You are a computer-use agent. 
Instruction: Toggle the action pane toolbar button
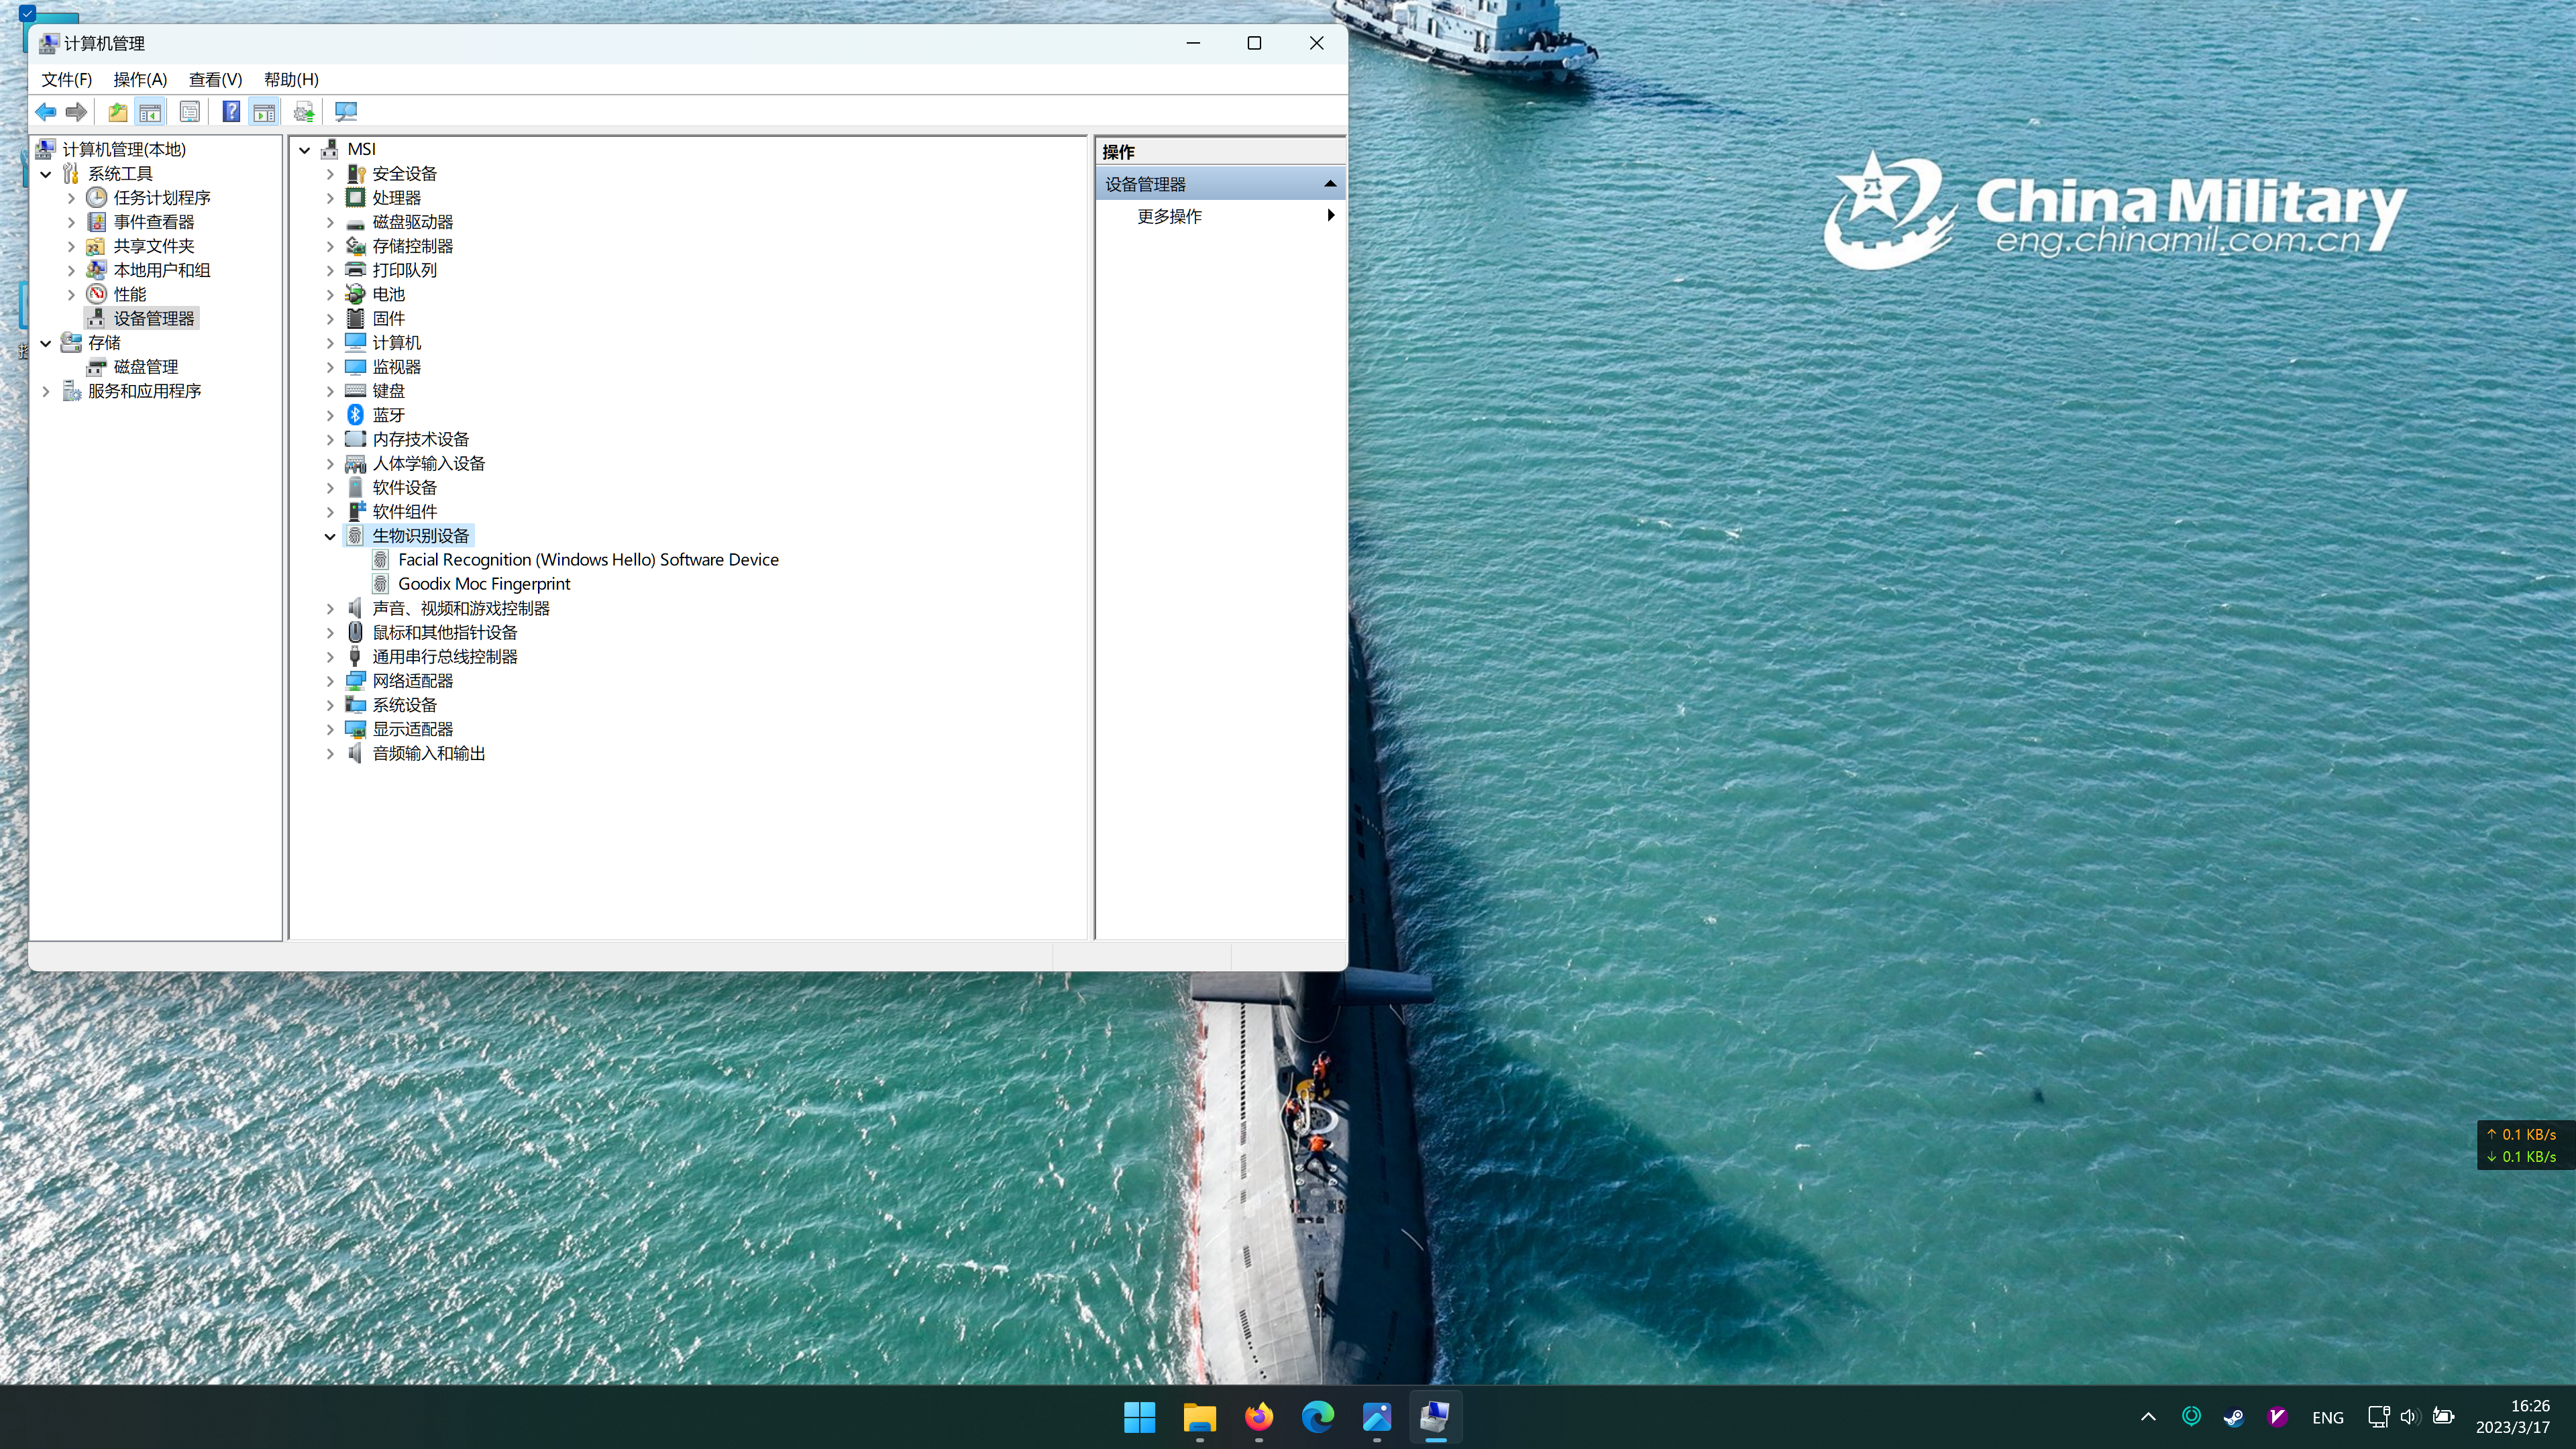[264, 111]
